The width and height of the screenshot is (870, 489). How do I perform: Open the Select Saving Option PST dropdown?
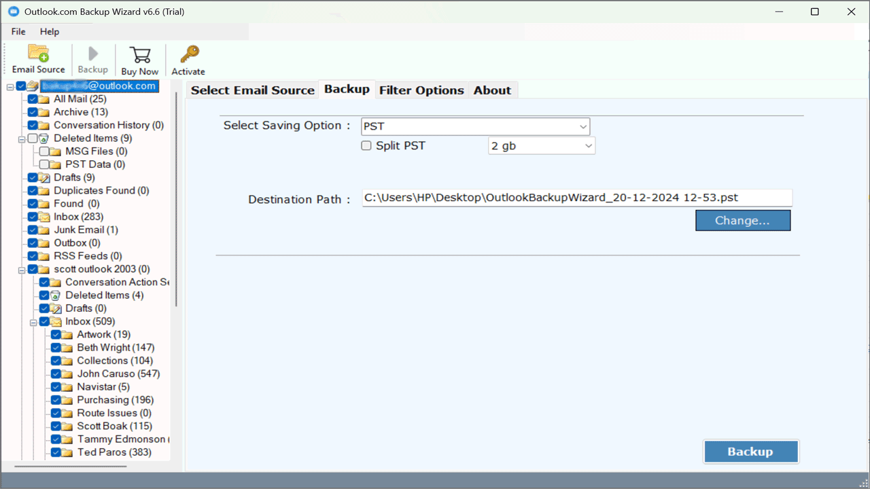(x=476, y=126)
